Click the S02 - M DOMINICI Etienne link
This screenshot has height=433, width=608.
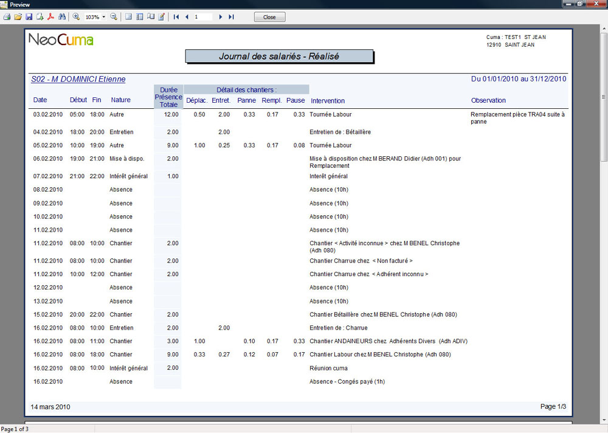(x=78, y=79)
